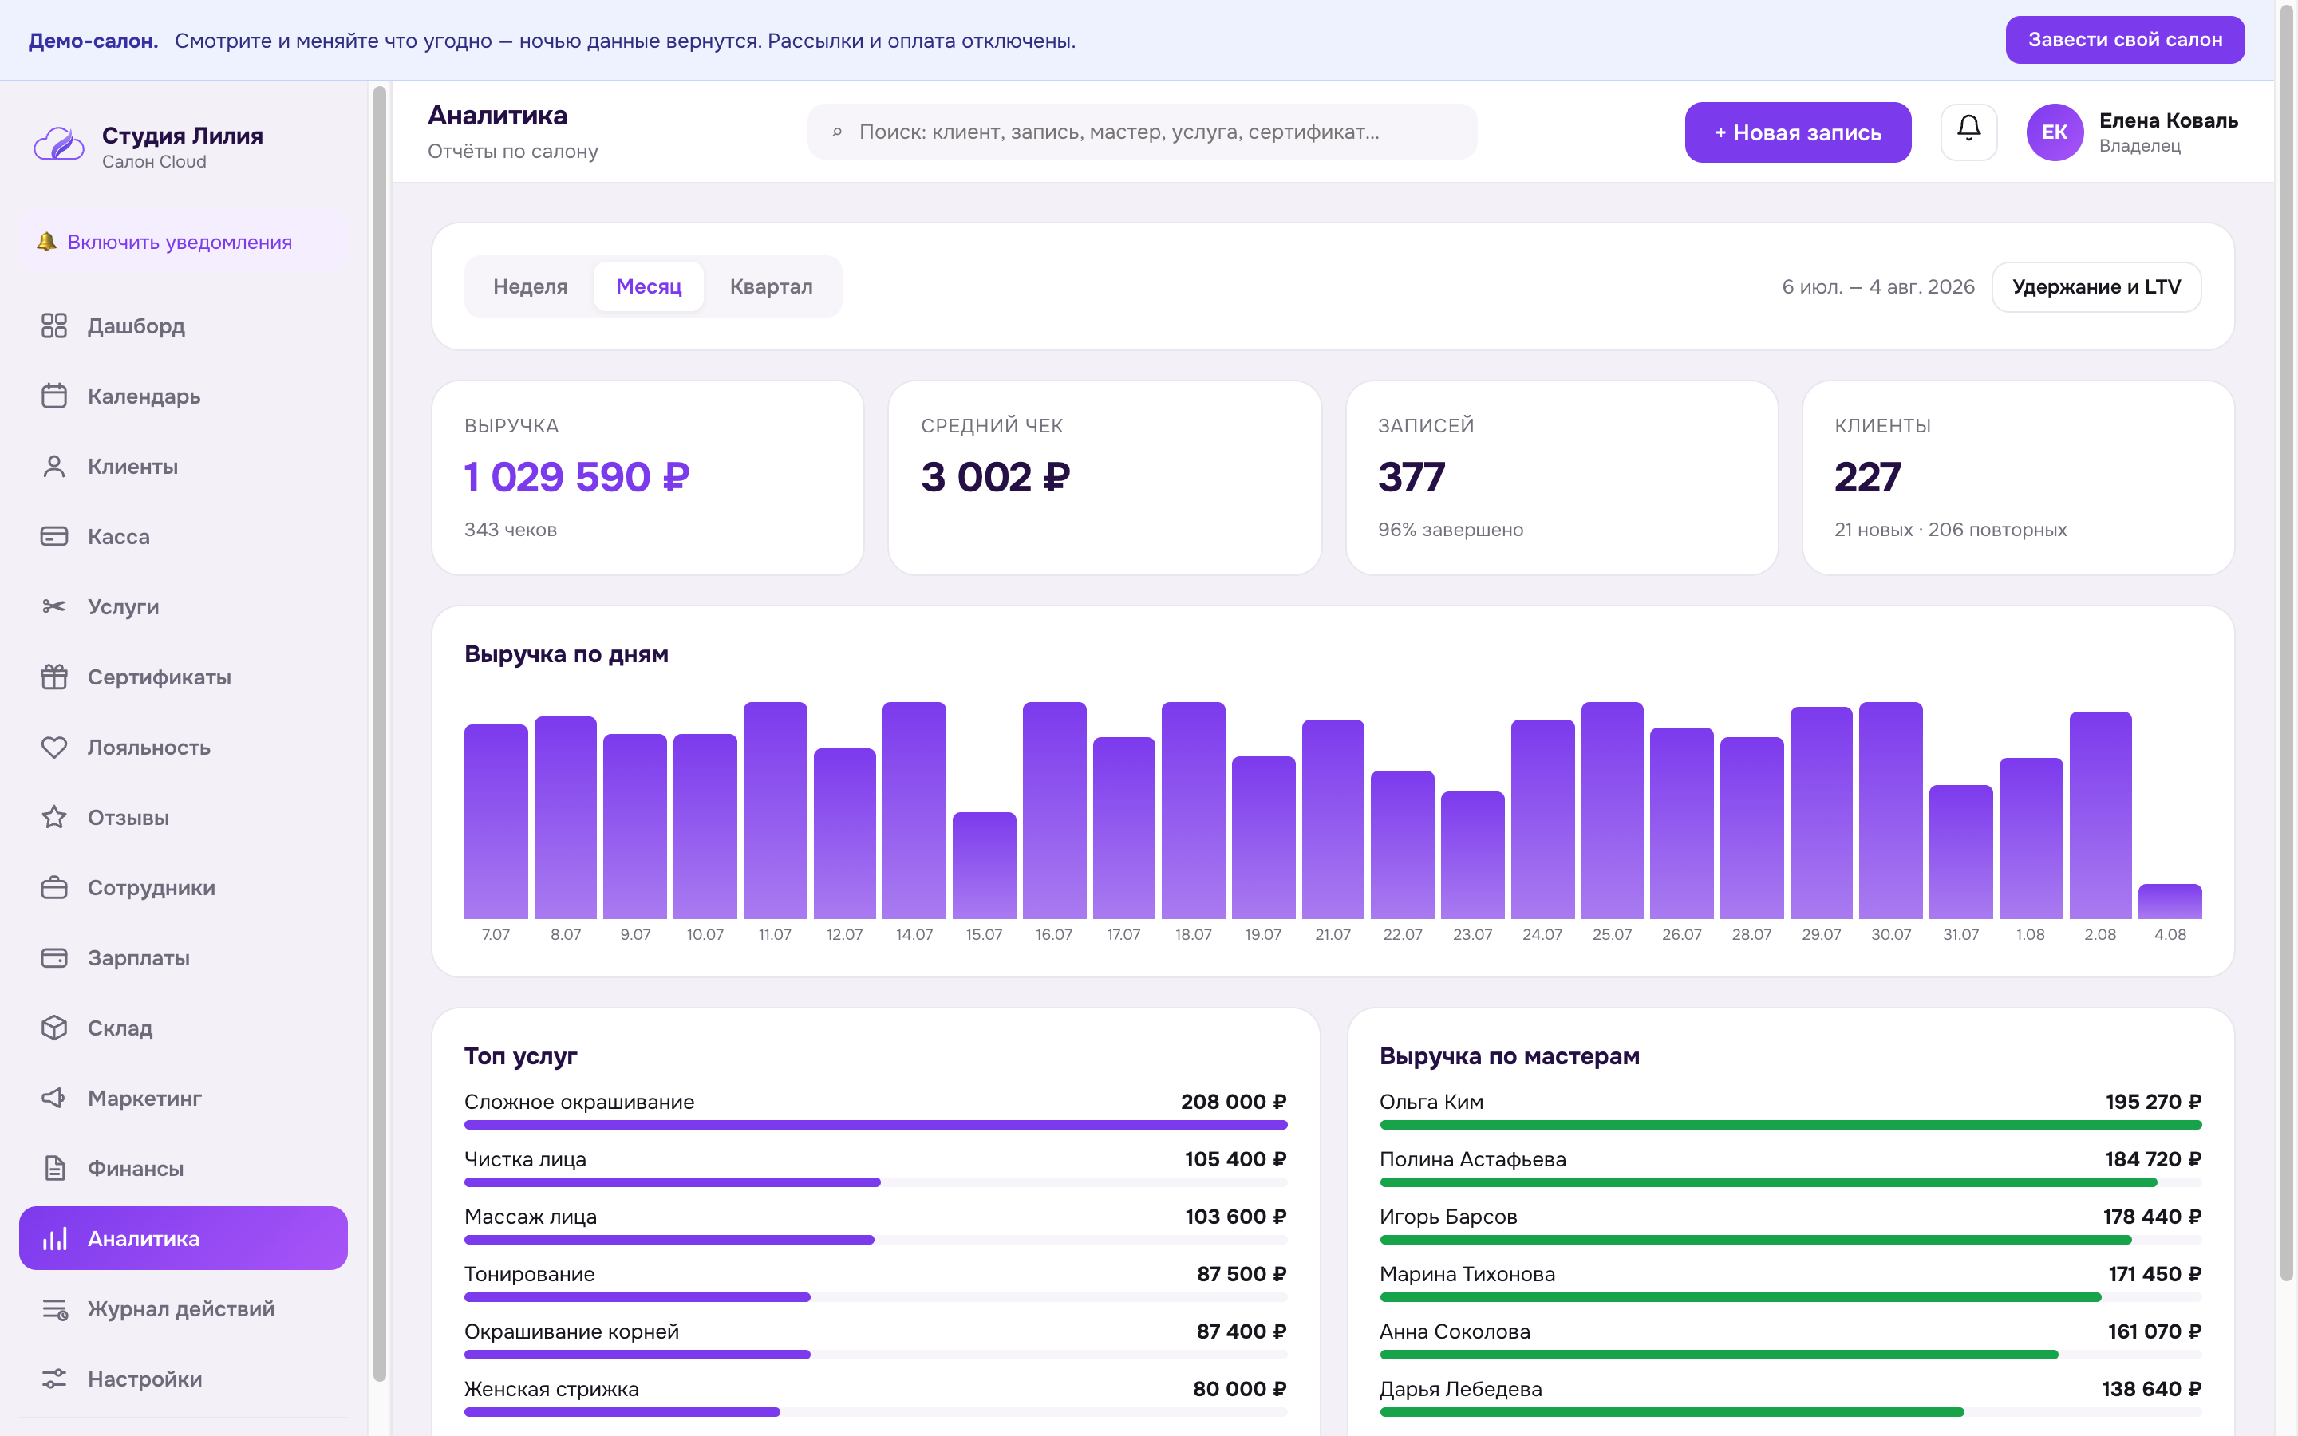Click the 96% завершено subtitle
2298x1436 pixels.
click(1450, 530)
